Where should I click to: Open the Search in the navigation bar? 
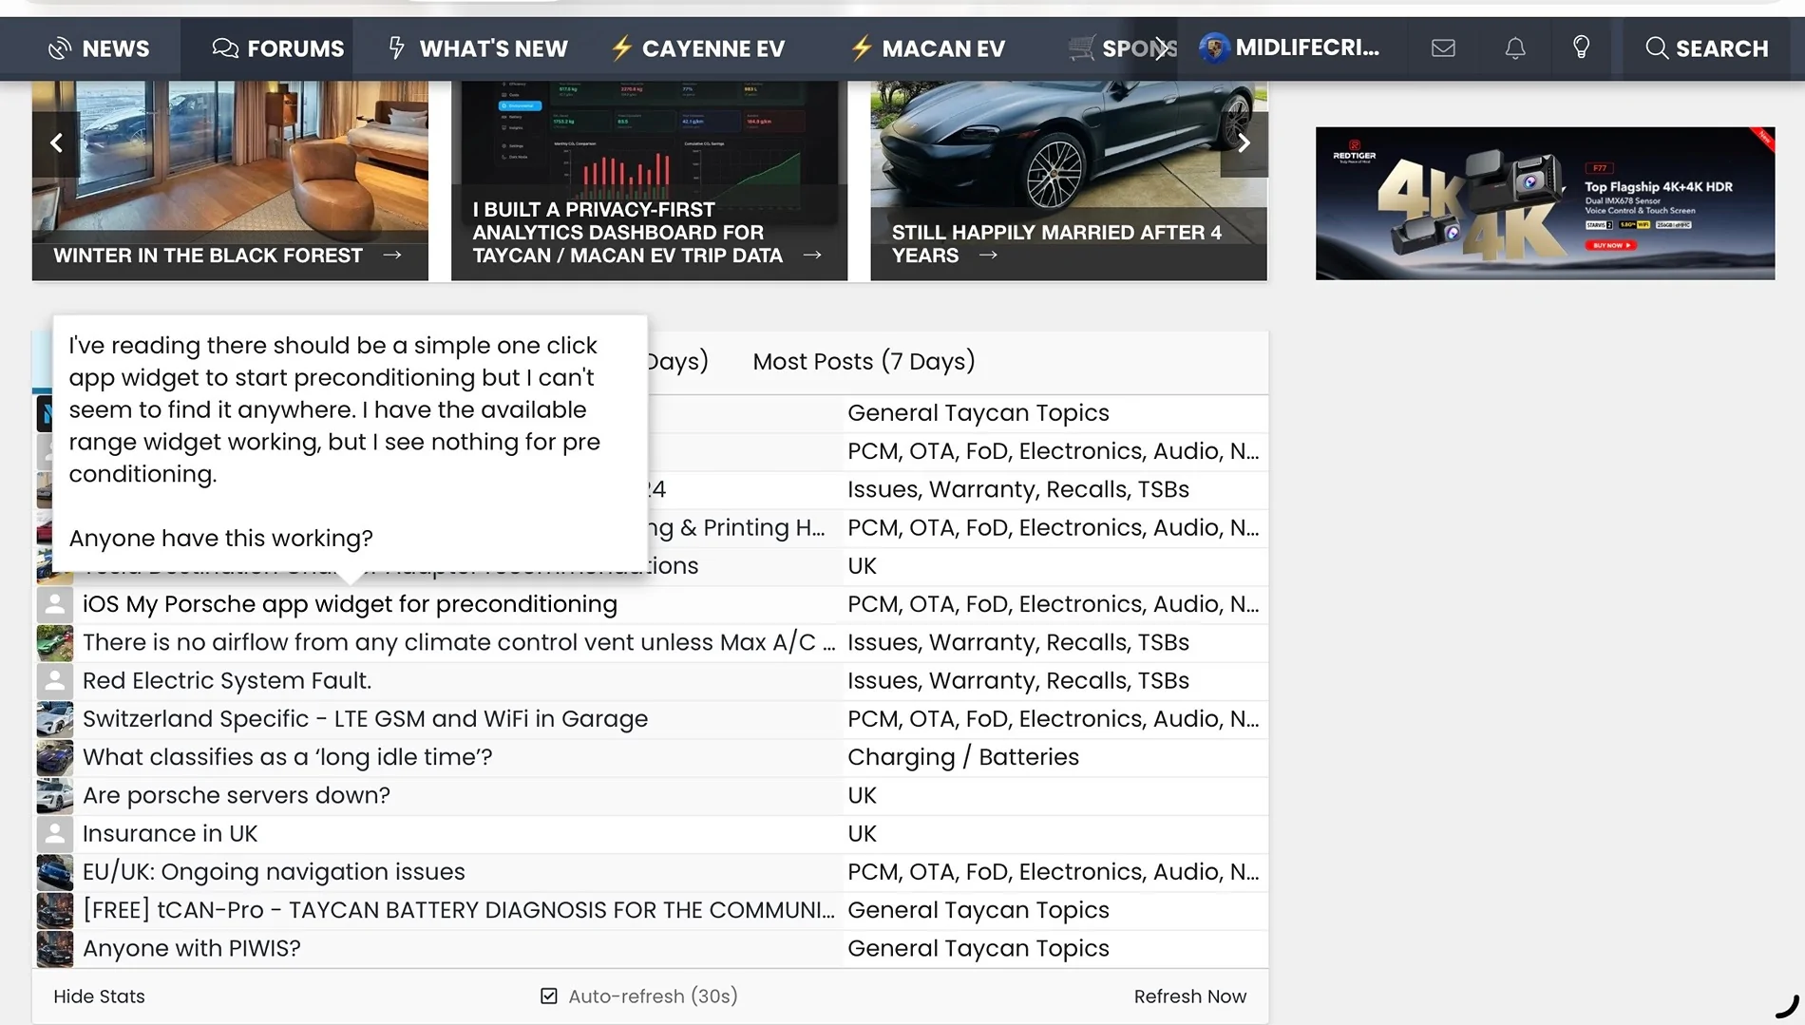[1707, 48]
